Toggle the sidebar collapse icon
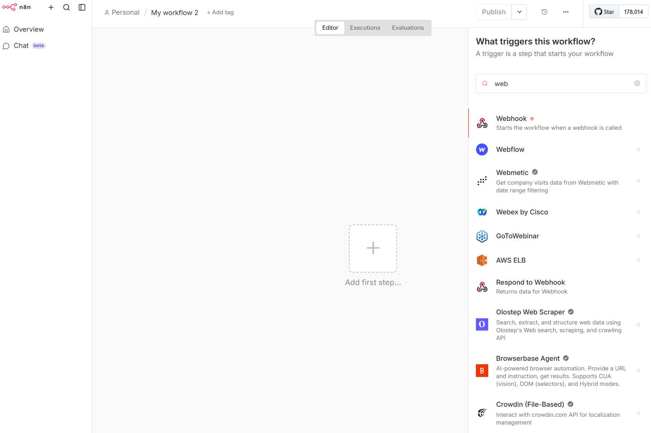The width and height of the screenshot is (651, 433). pos(82,7)
